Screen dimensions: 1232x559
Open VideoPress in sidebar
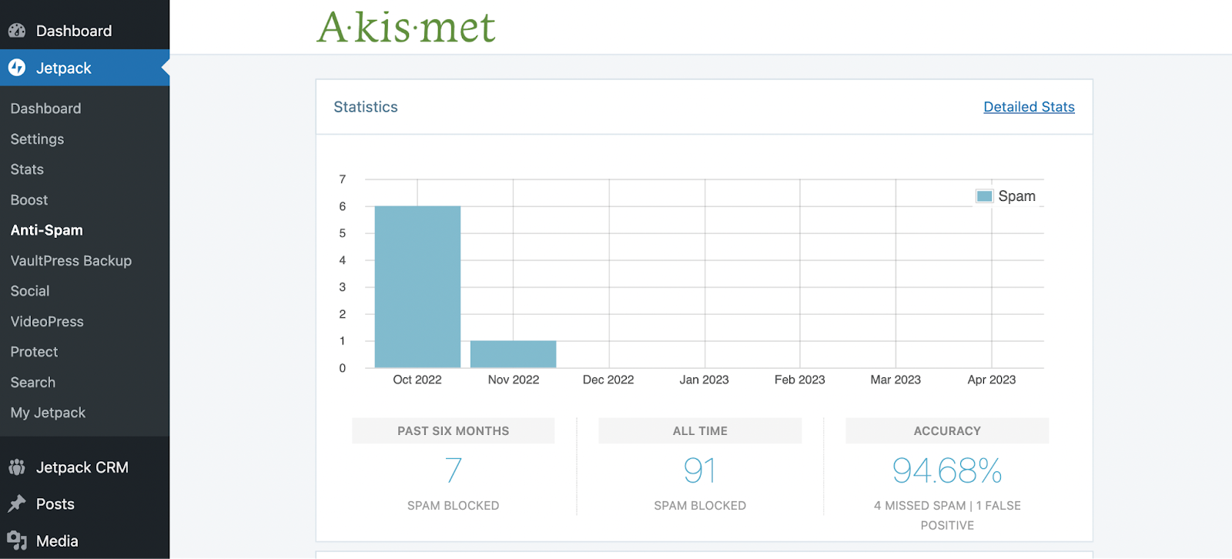click(x=47, y=322)
